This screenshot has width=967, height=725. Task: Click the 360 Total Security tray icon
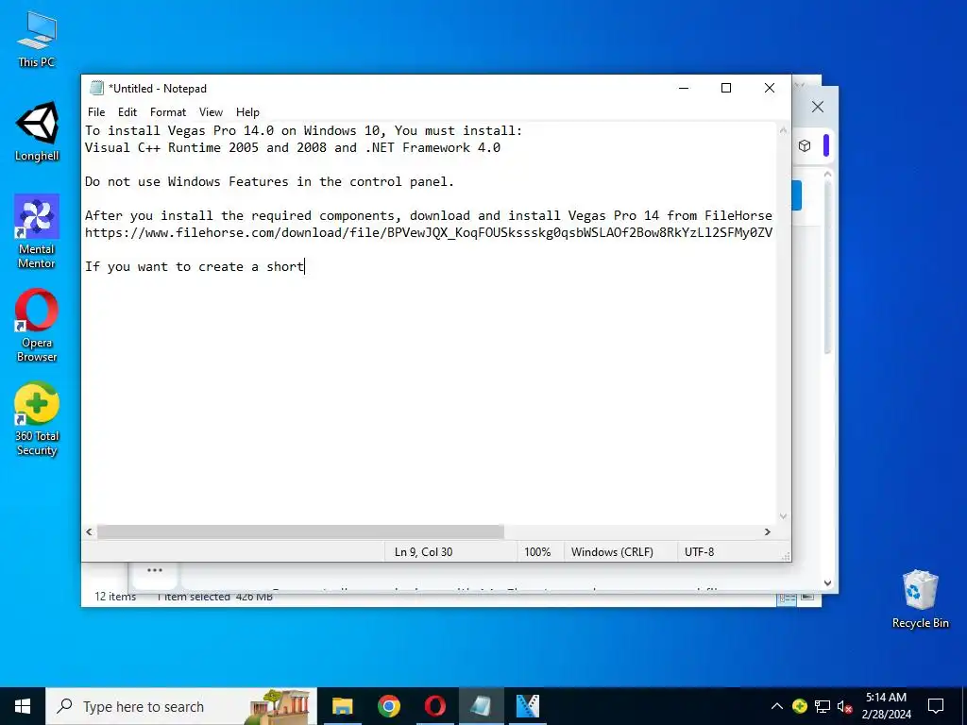coord(800,706)
